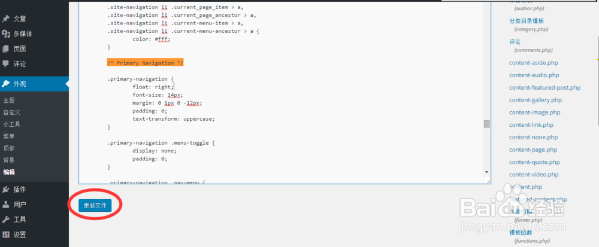
Task: Click the 'float: right;' line in editor
Action: [x=153, y=87]
